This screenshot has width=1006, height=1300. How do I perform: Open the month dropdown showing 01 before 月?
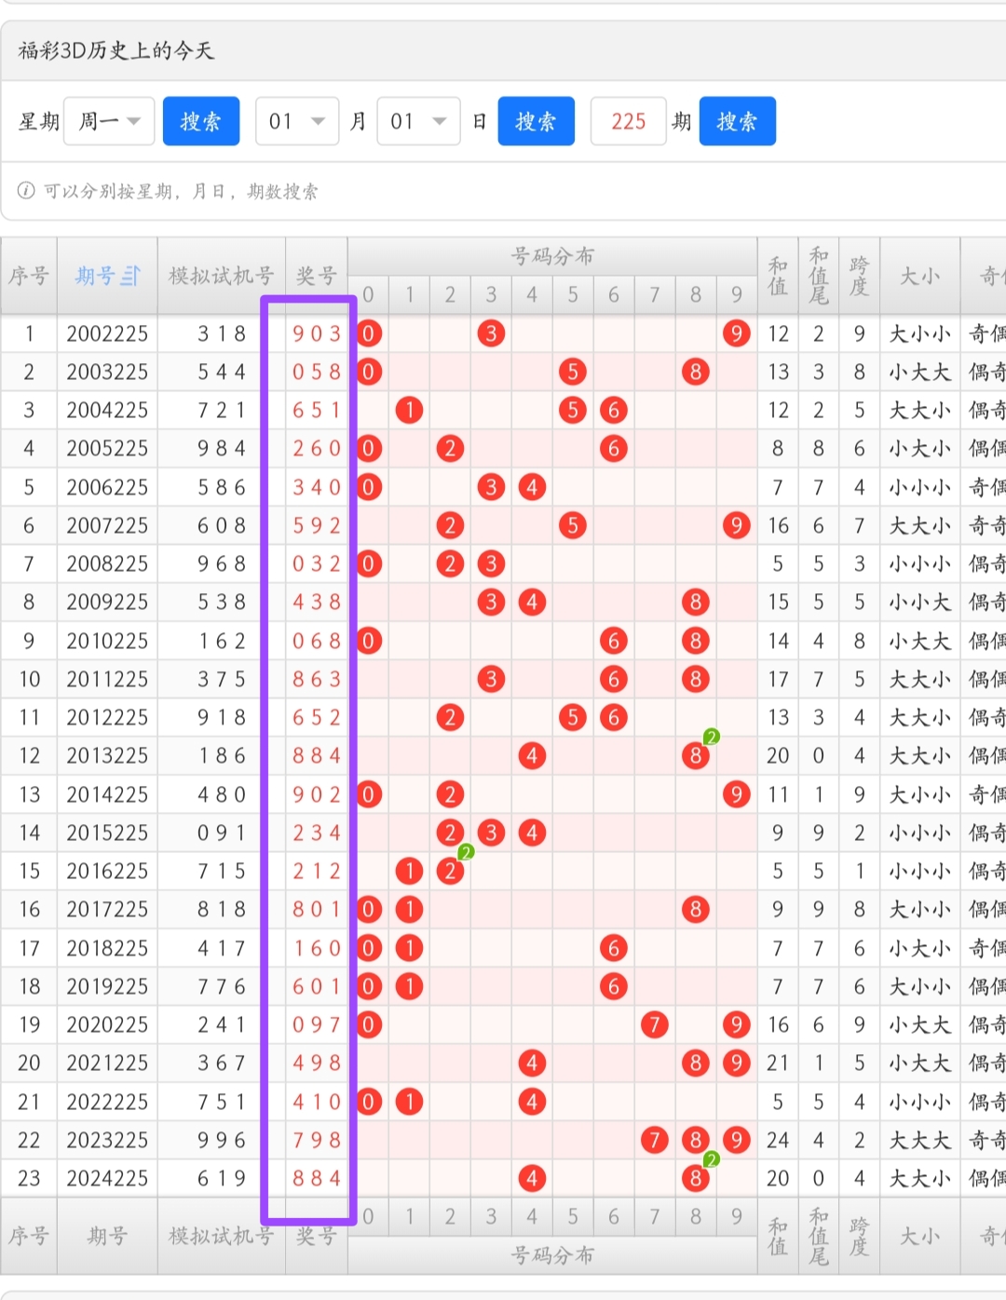[x=297, y=121]
